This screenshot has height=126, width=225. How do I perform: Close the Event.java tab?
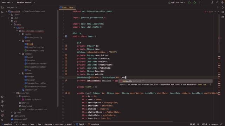(x=74, y=7)
